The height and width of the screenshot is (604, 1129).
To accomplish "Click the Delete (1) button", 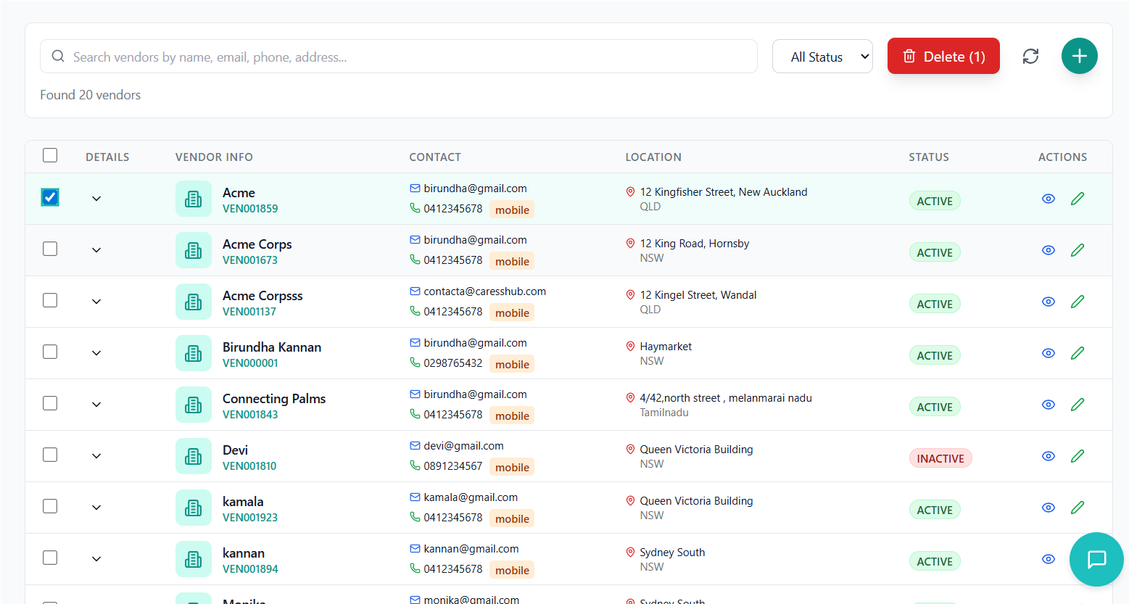I will point(943,56).
